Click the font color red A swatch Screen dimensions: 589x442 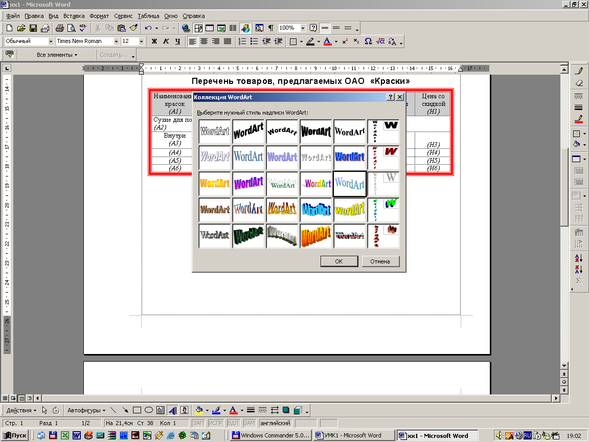pyautogui.click(x=328, y=42)
